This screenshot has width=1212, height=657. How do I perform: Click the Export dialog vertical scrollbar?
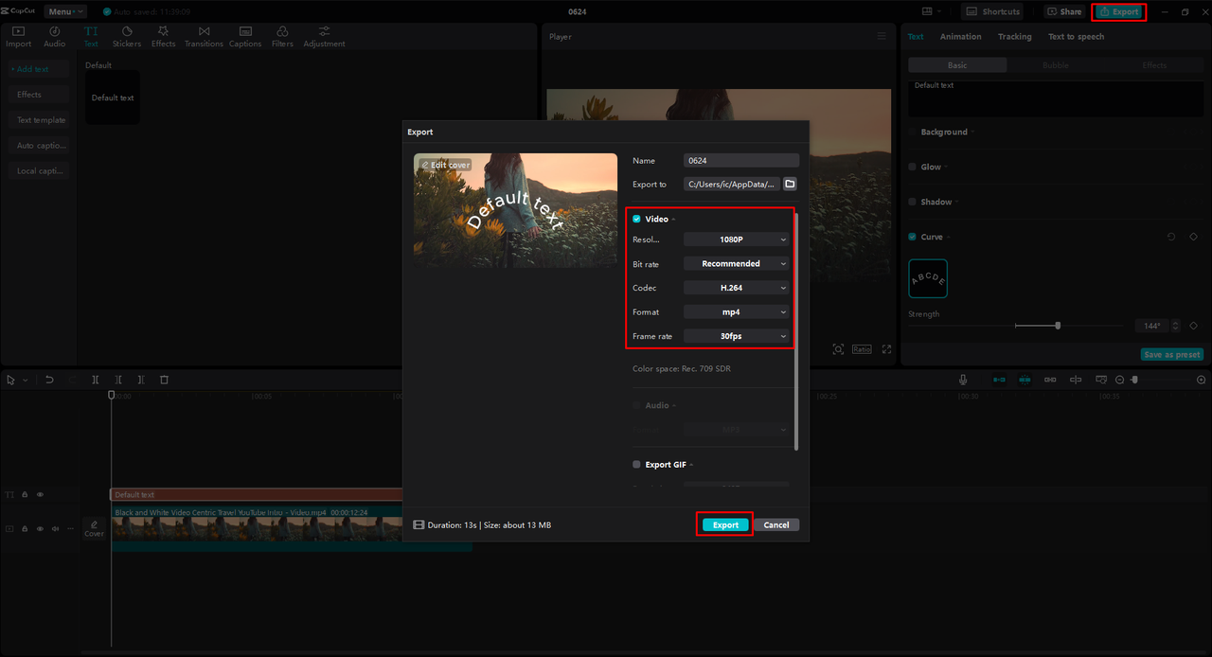796,331
